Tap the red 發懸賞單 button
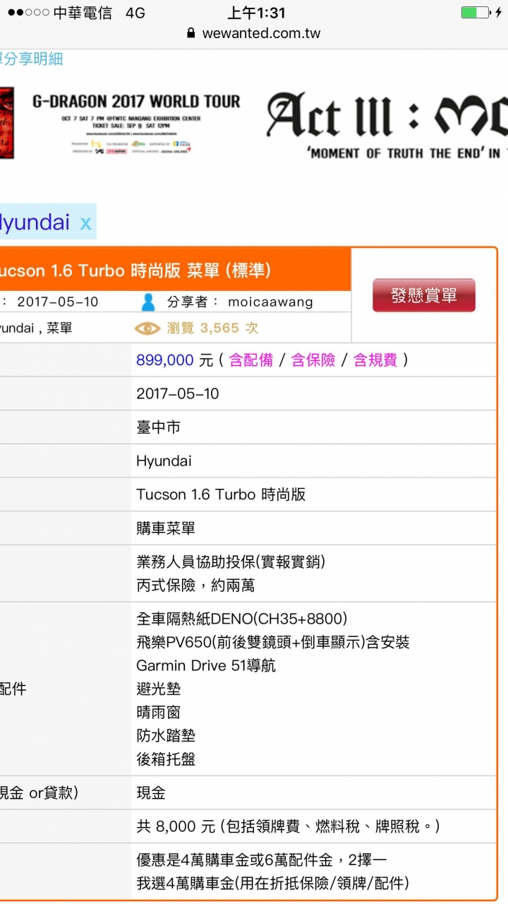 (x=424, y=295)
